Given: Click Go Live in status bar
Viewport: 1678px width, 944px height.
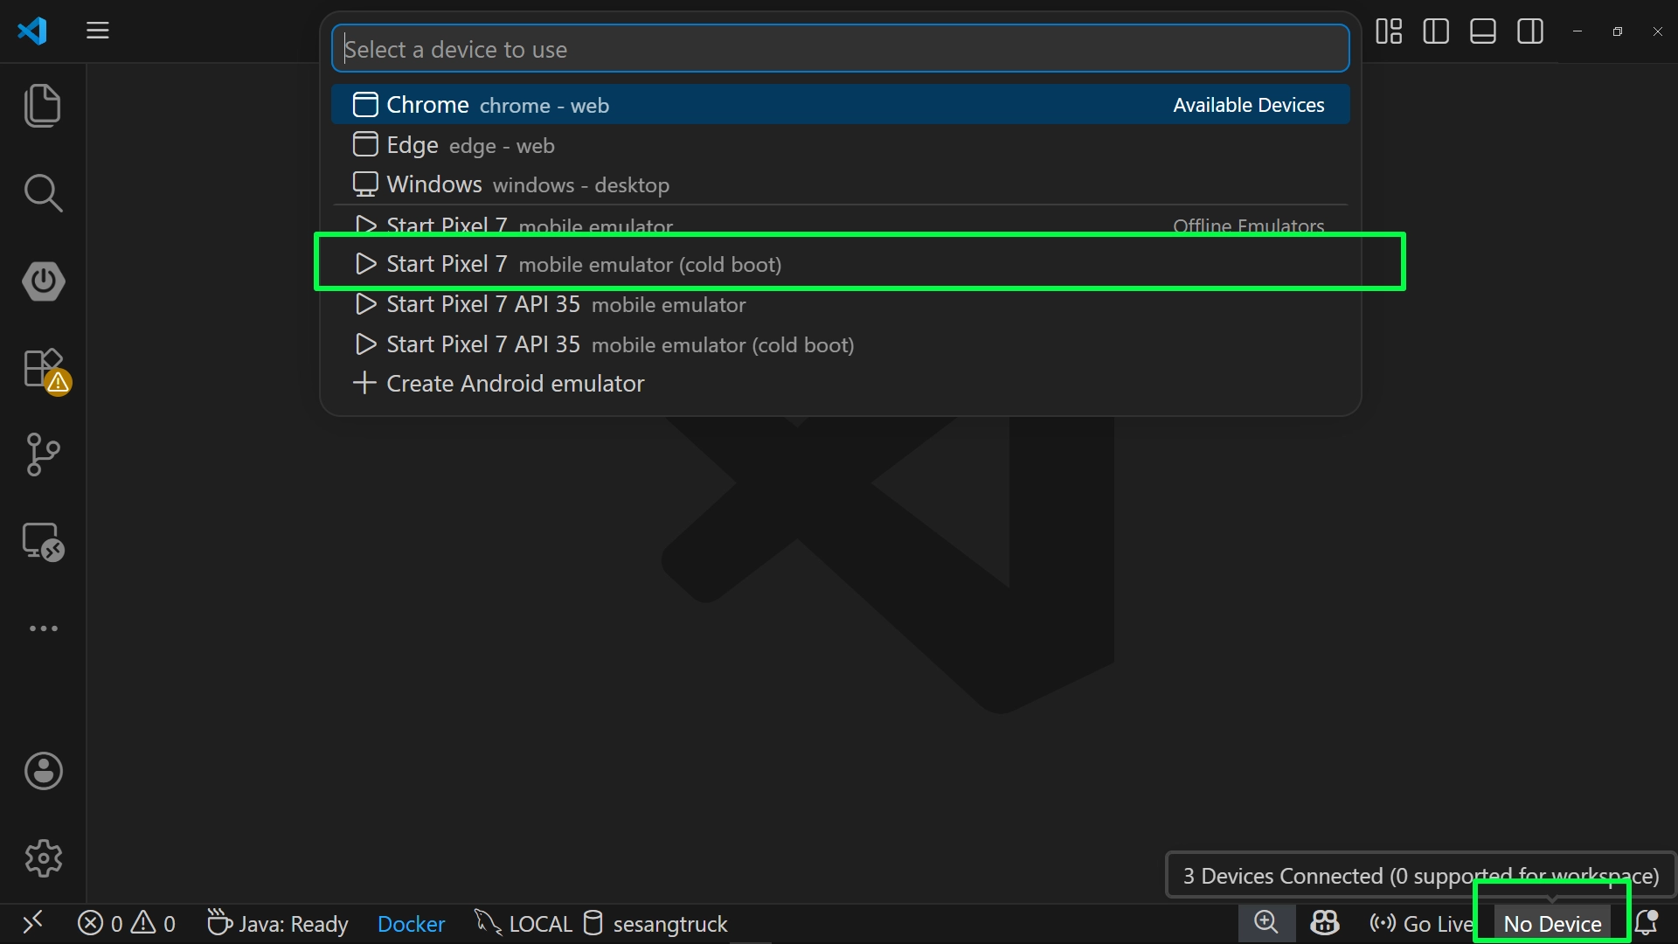Looking at the screenshot, I should click(x=1422, y=924).
